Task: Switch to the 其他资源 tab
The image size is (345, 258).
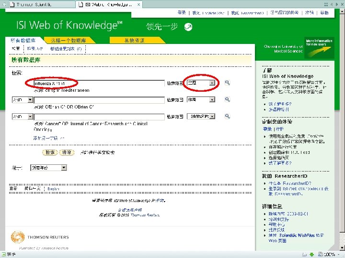Action: click(x=134, y=40)
